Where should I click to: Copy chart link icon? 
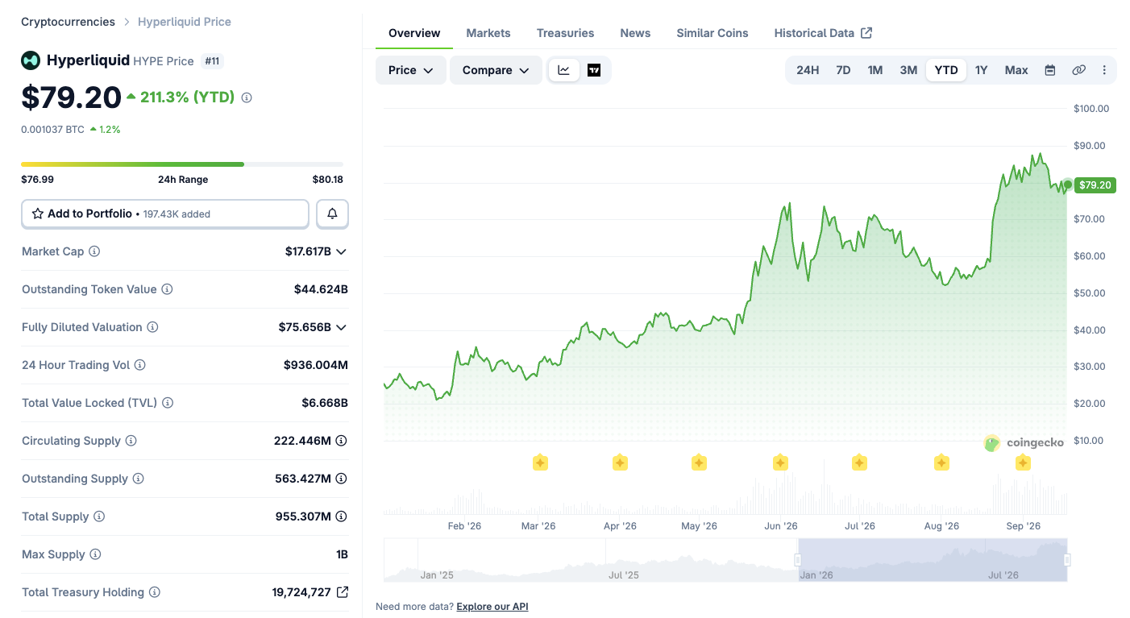(1078, 70)
